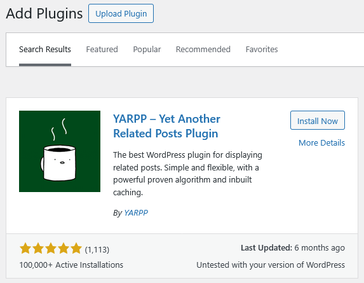364x283 pixels.
Task: Open the YARPP author link
Action: (x=136, y=213)
